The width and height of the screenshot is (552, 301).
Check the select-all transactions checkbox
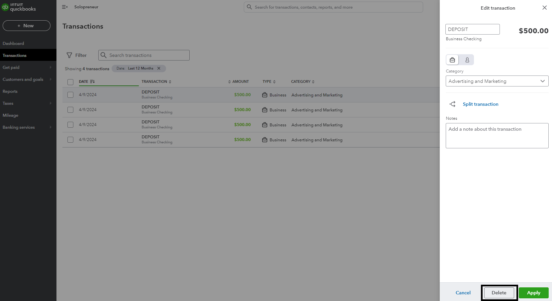pyautogui.click(x=70, y=82)
